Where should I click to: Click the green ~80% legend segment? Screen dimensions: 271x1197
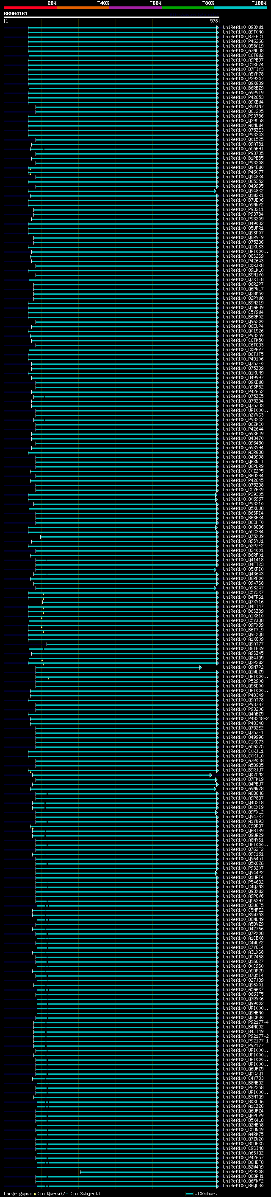pos(188,8)
